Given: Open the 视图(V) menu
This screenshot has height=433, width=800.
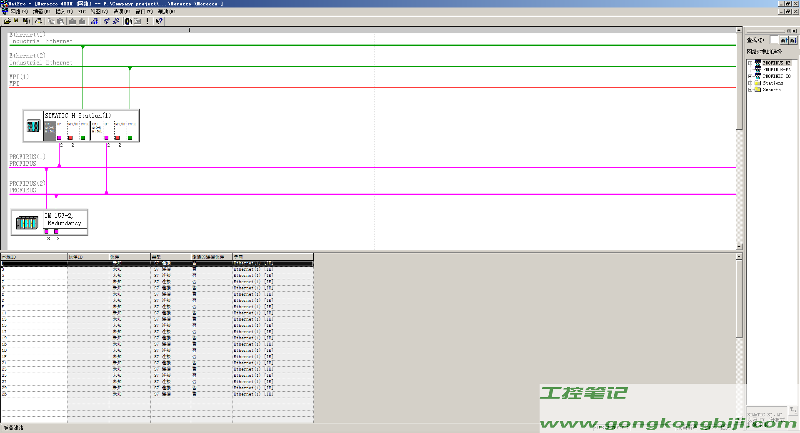Looking at the screenshot, I should point(99,12).
